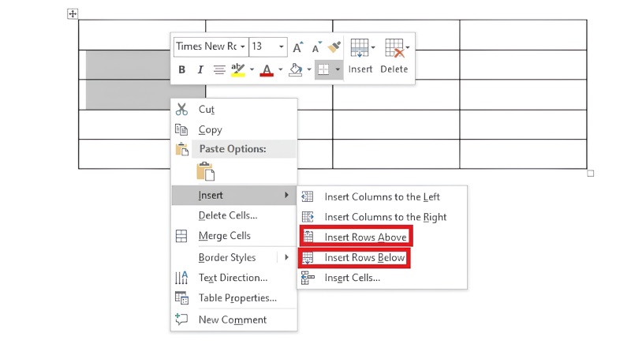Viewport: 631px width, 355px height.
Task: Toggle Italic formatting
Action: 200,69
